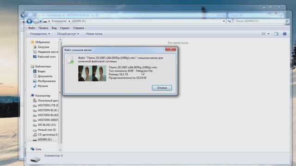The width and height of the screenshot is (296, 166).
Task: Open the Сервис menu
Action: [65, 28]
